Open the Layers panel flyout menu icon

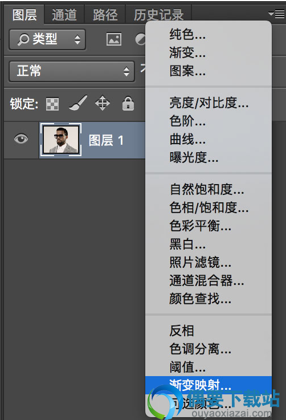(276, 14)
